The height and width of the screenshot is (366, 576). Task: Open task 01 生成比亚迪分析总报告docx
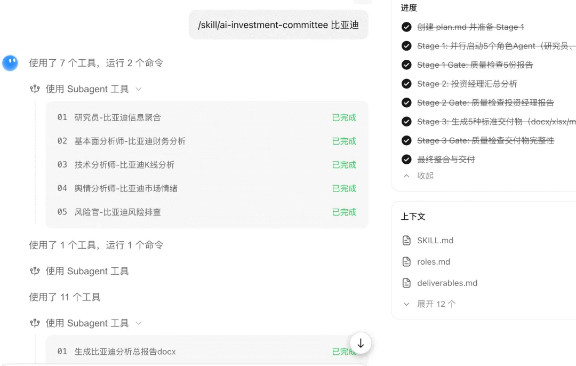207,352
